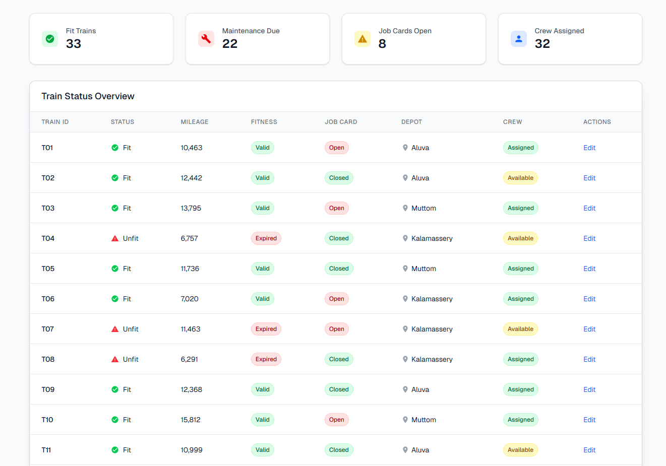Click the Unfit warning triangle in row T08
Viewport: 666px width, 466px height.
[115, 359]
